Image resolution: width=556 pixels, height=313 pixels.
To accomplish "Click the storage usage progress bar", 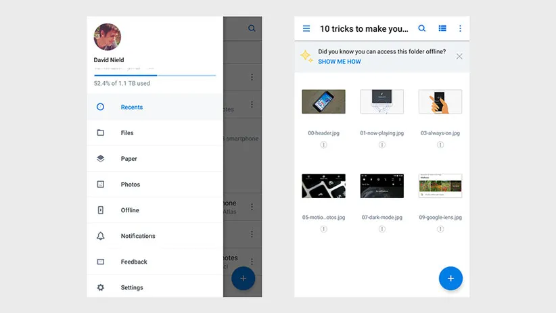I will (x=154, y=75).
